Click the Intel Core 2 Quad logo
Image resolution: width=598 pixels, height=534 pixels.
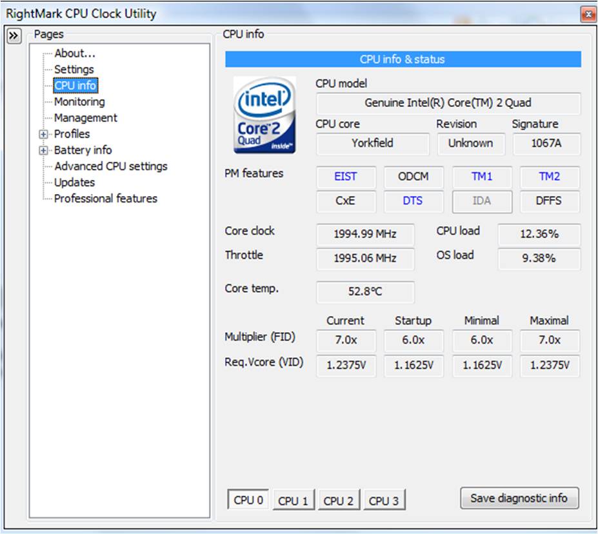click(x=264, y=115)
